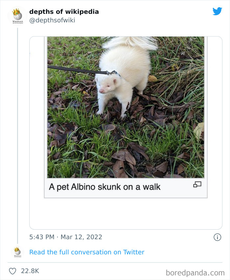Viewport: 230px width, 280px height.
Task: Click the Twitter bird icon
Action: (218, 11)
